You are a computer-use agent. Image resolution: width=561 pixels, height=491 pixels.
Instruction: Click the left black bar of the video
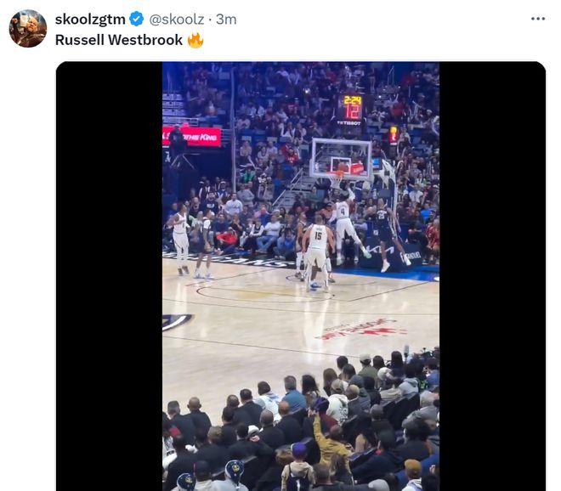(x=109, y=276)
